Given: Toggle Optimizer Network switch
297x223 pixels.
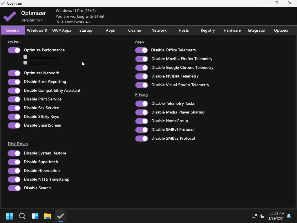Looking at the screenshot, I should point(14,73).
